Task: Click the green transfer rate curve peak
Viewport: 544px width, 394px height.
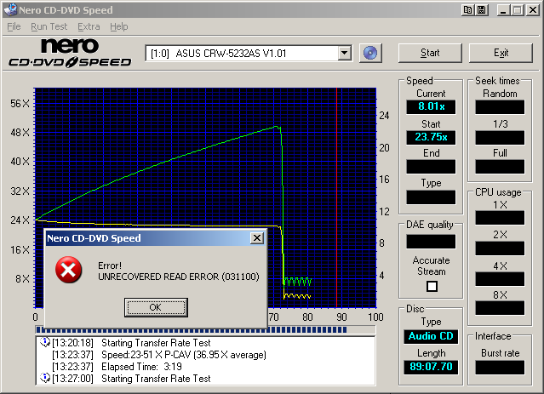Action: [276, 127]
